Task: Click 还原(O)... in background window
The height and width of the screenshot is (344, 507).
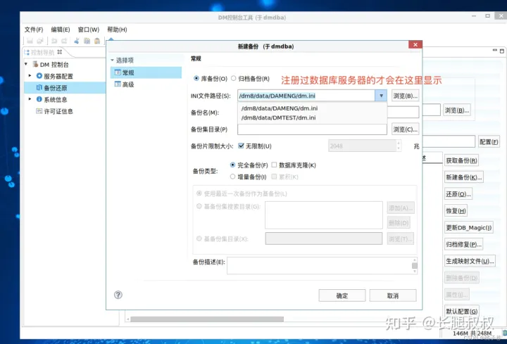Action: [x=458, y=194]
